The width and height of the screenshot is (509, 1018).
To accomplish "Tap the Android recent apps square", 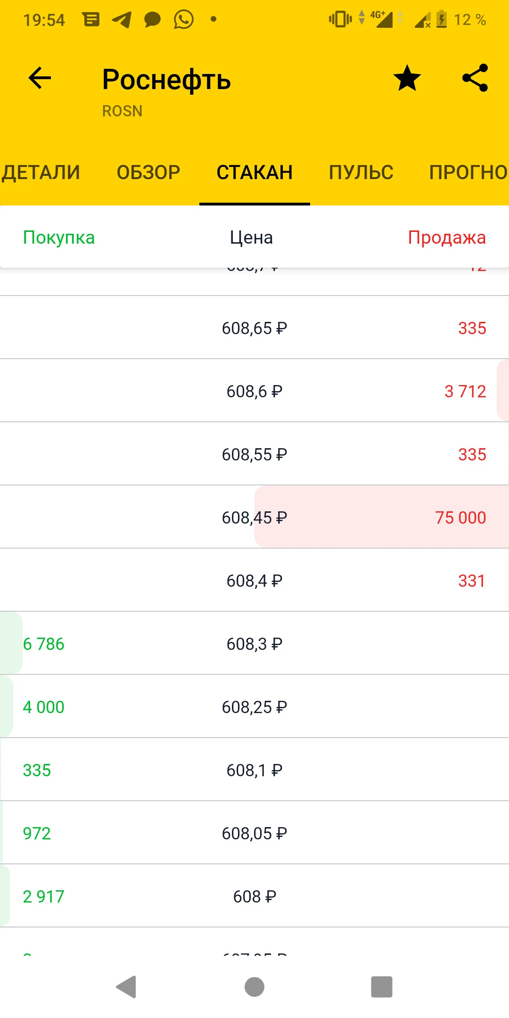I will (x=382, y=986).
